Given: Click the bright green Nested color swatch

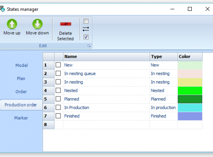Looking at the screenshot, I should click(190, 91).
